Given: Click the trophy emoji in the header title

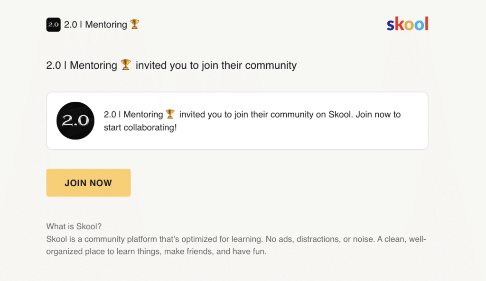Looking at the screenshot, I should point(135,24).
